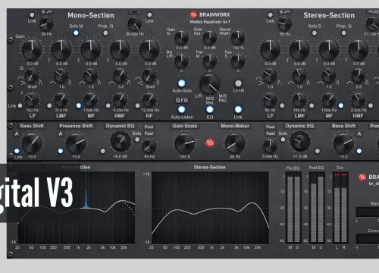Toggle Solo LED beside Mono Dynamic EQ
This screenshot has height=273, width=379.
(x=137, y=140)
